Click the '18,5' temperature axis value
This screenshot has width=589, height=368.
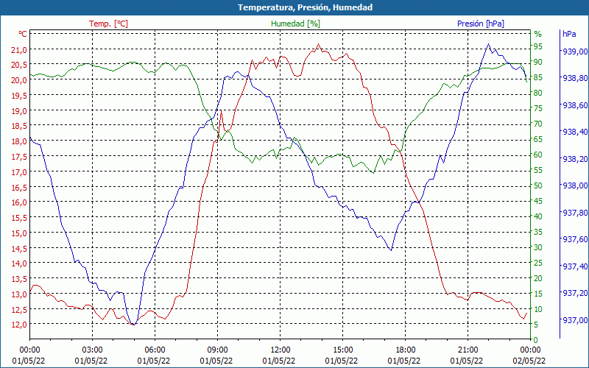point(19,126)
